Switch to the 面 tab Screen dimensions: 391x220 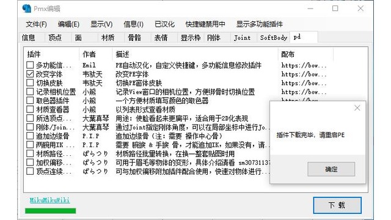coord(84,38)
